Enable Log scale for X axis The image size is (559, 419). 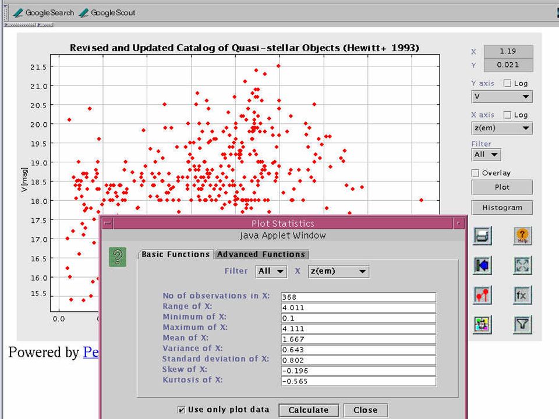click(507, 115)
